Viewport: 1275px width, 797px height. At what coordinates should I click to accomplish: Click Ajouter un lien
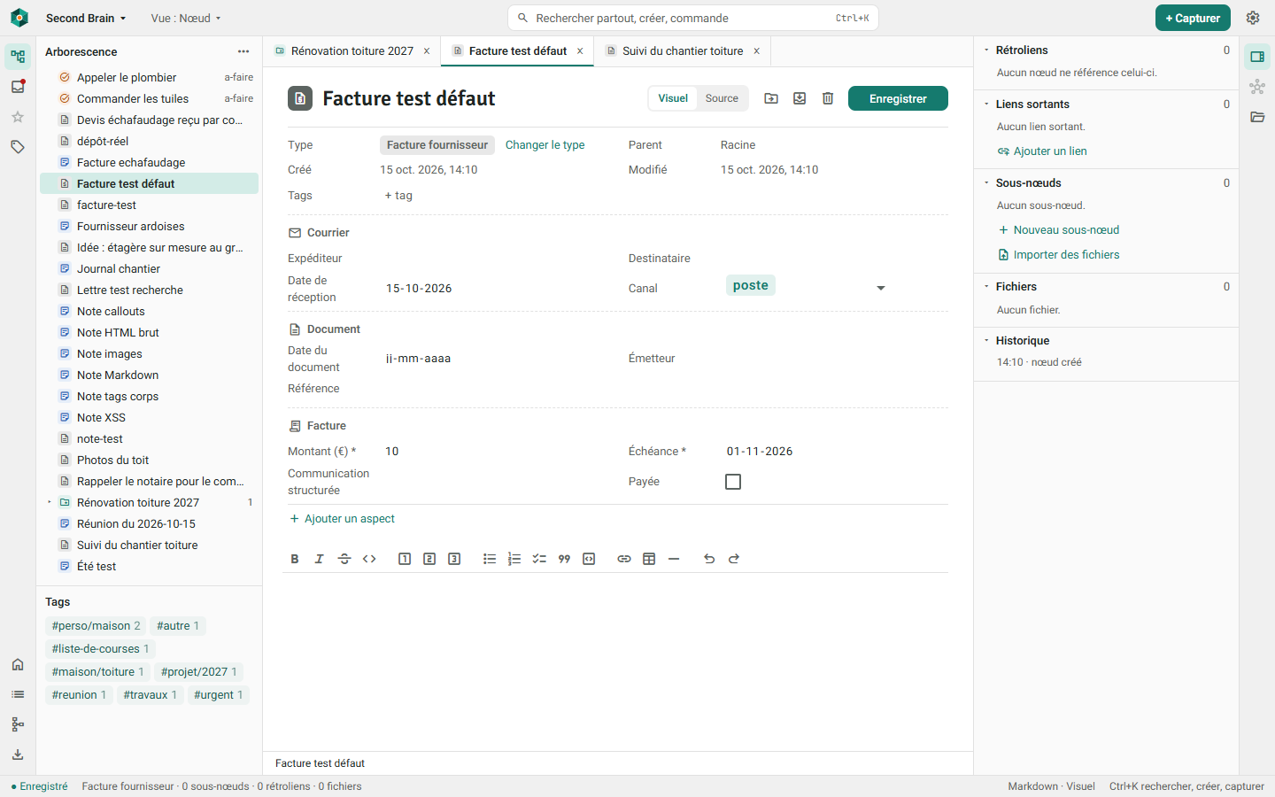1042,151
